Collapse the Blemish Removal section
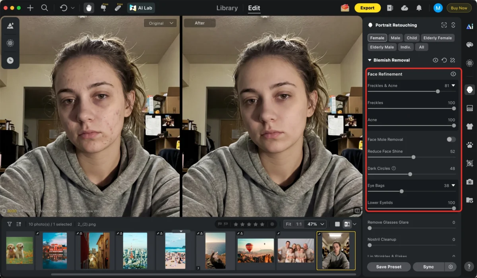 pyautogui.click(x=369, y=60)
